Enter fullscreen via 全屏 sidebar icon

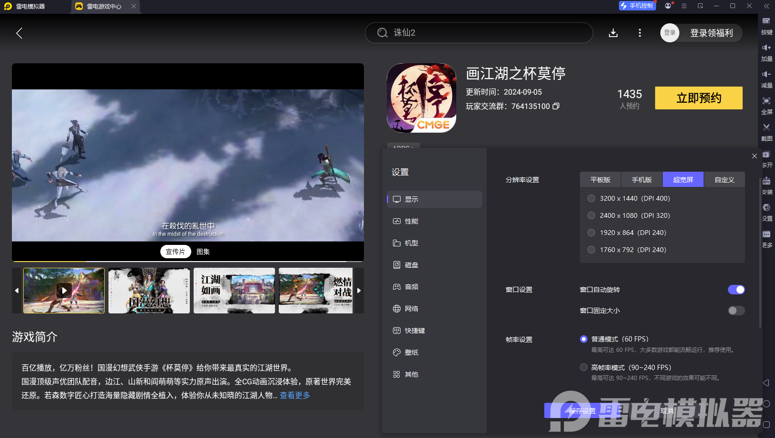pos(766,106)
